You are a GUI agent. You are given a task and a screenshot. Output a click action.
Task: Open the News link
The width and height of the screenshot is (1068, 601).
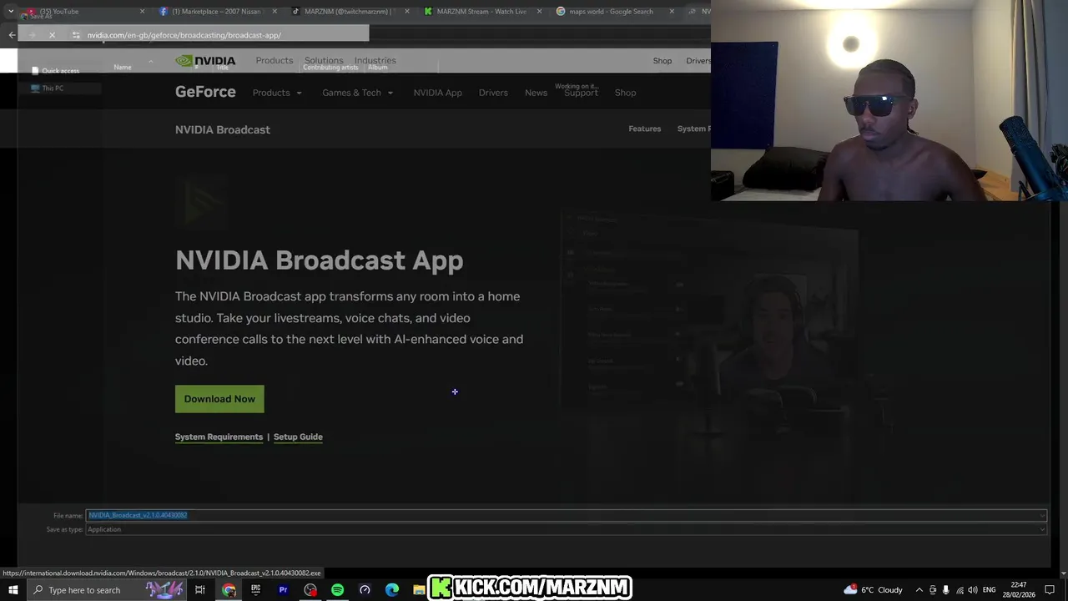point(536,93)
